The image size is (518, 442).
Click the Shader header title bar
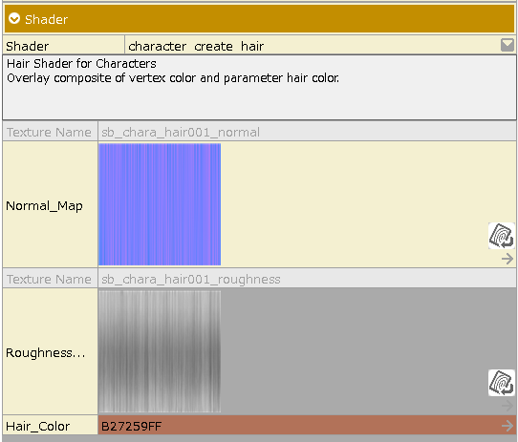259,19
